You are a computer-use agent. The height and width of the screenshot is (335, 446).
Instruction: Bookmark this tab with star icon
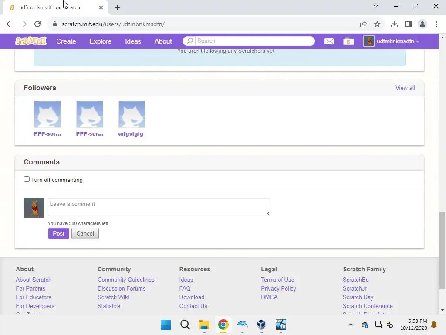coord(377,24)
